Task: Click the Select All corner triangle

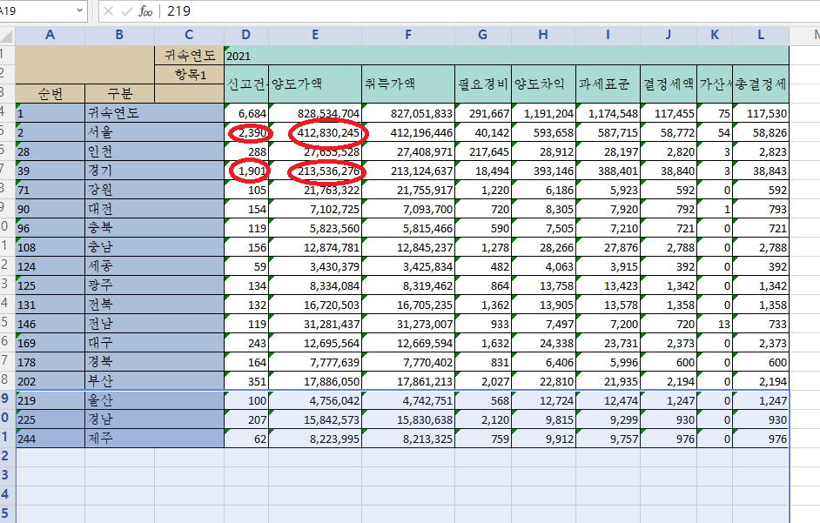Action: click(7, 36)
